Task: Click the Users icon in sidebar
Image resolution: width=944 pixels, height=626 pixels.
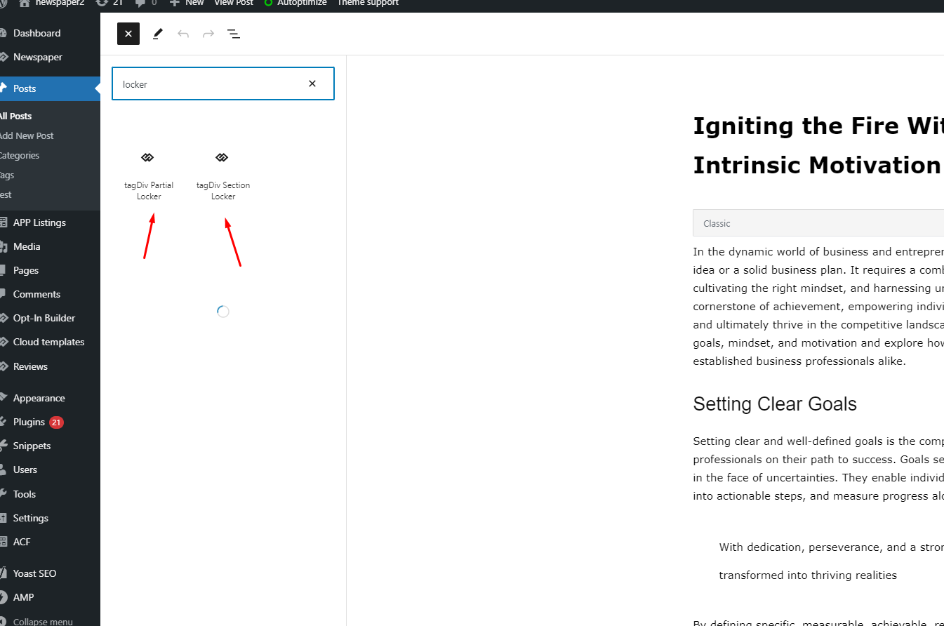Action: (3, 469)
